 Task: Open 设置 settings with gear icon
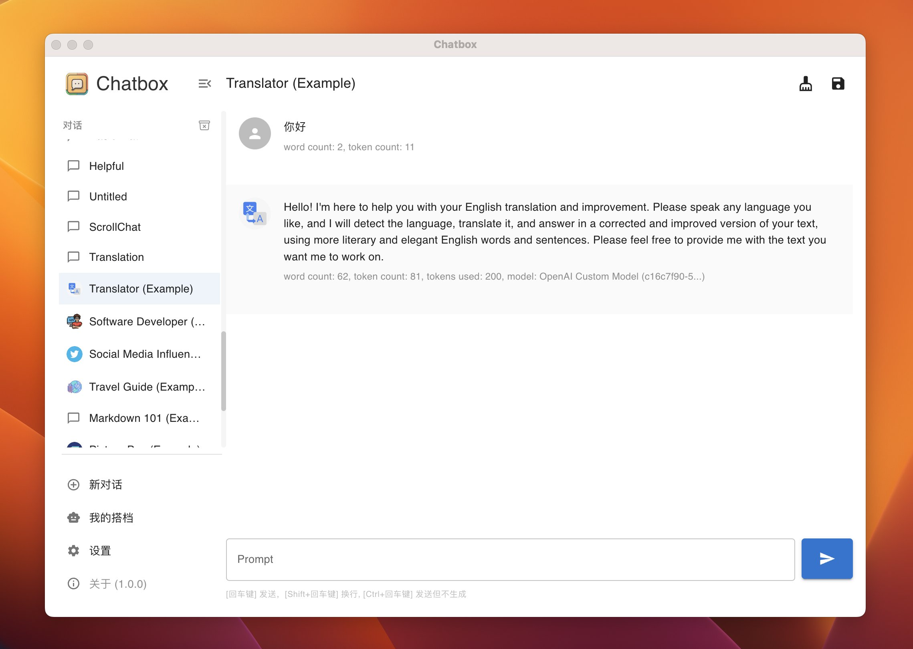(x=100, y=550)
